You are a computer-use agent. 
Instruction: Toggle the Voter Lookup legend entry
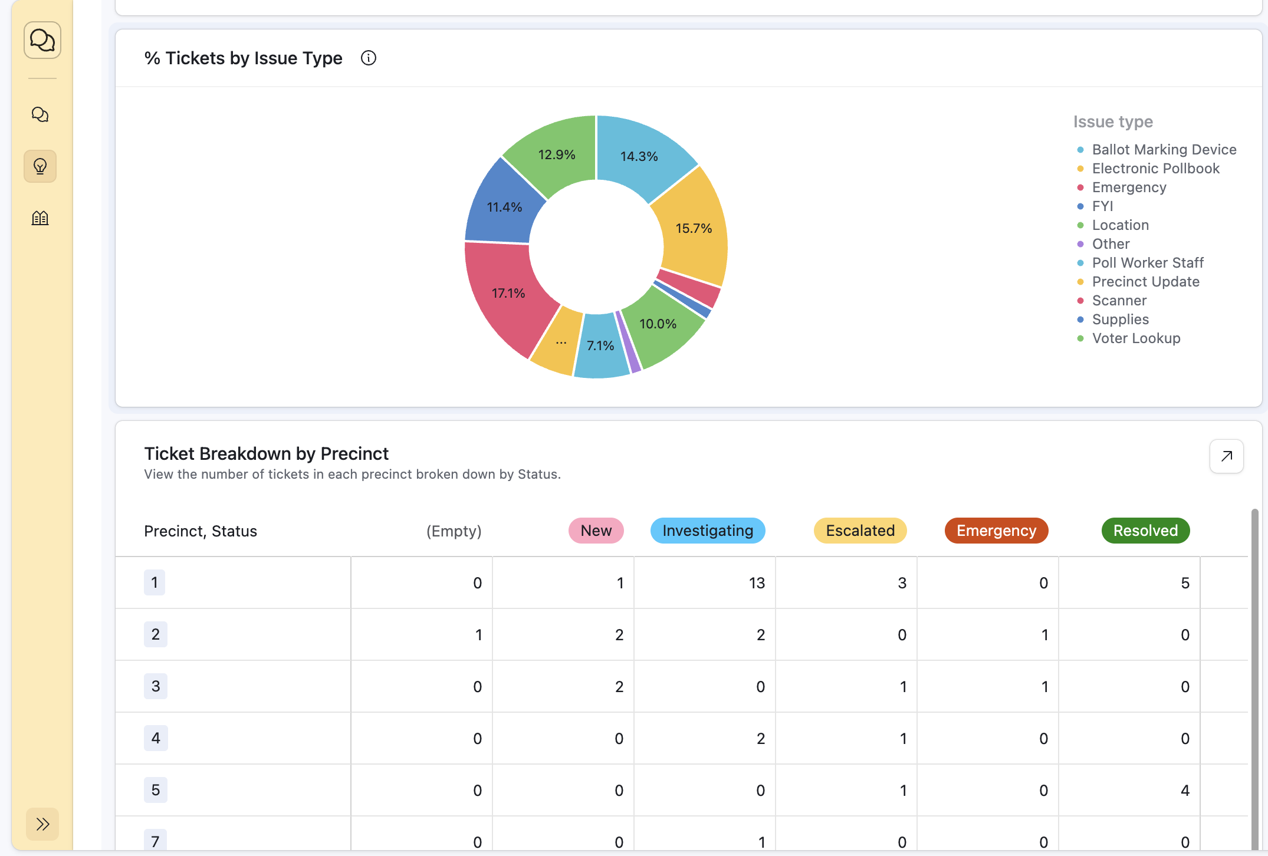[x=1080, y=338]
